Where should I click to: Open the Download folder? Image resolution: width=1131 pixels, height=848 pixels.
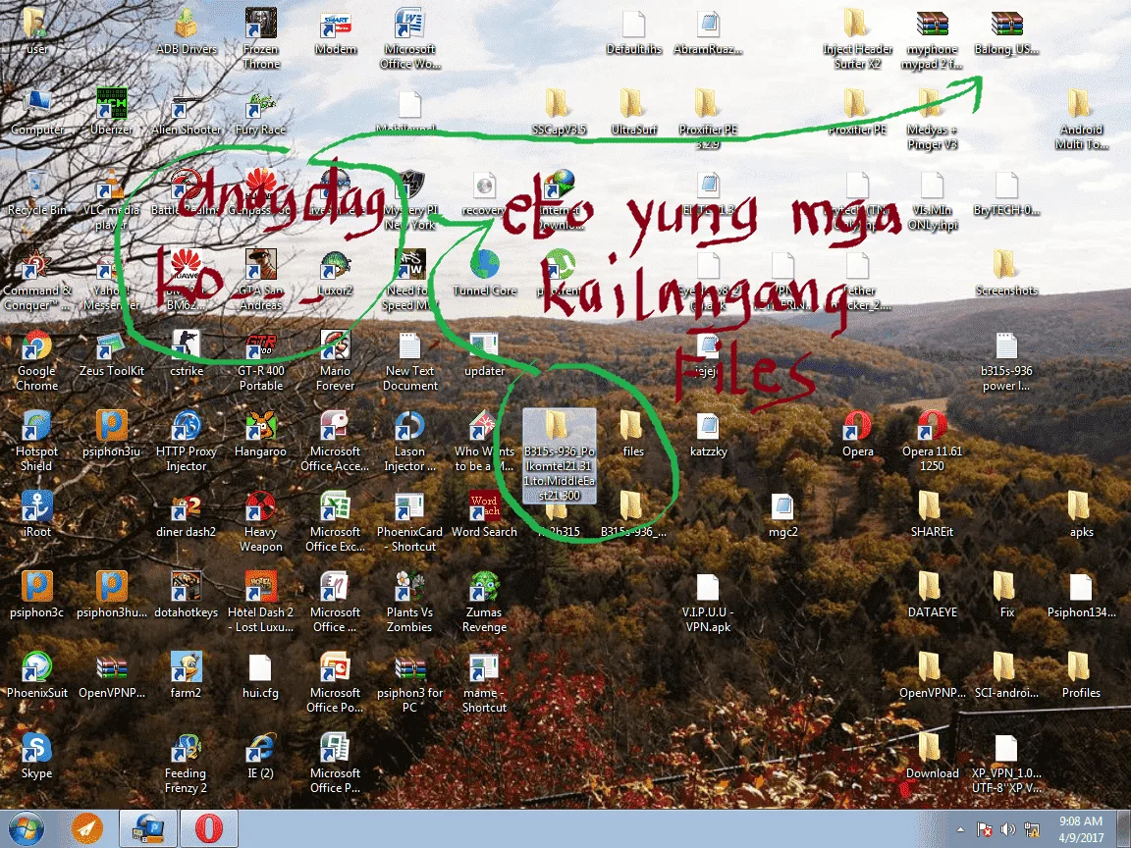coord(932,756)
